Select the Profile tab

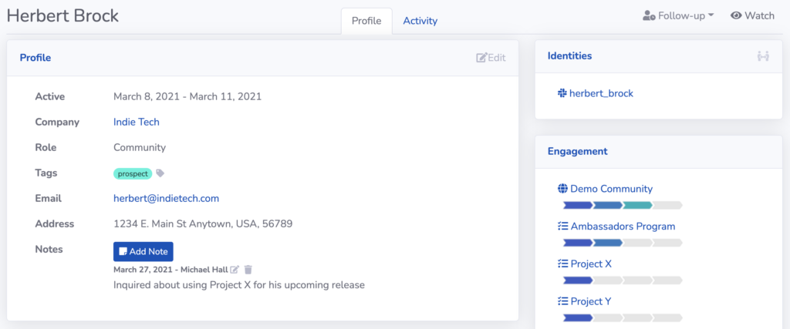(366, 21)
